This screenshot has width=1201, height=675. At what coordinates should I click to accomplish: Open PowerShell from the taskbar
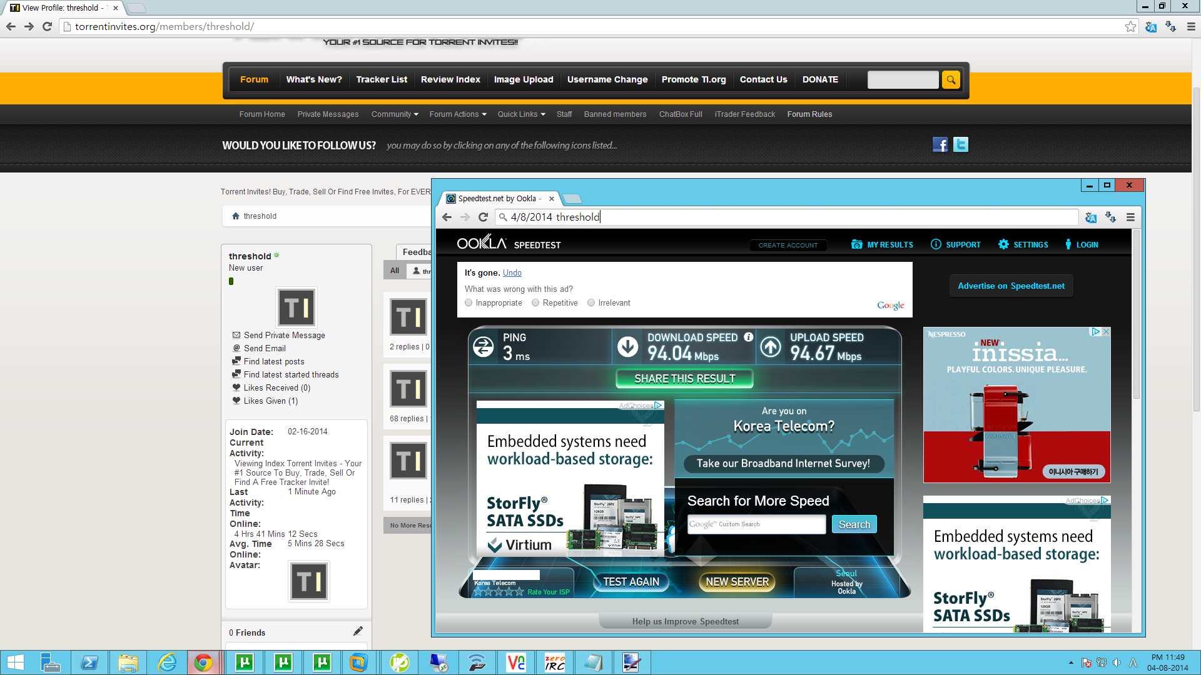[x=89, y=662]
